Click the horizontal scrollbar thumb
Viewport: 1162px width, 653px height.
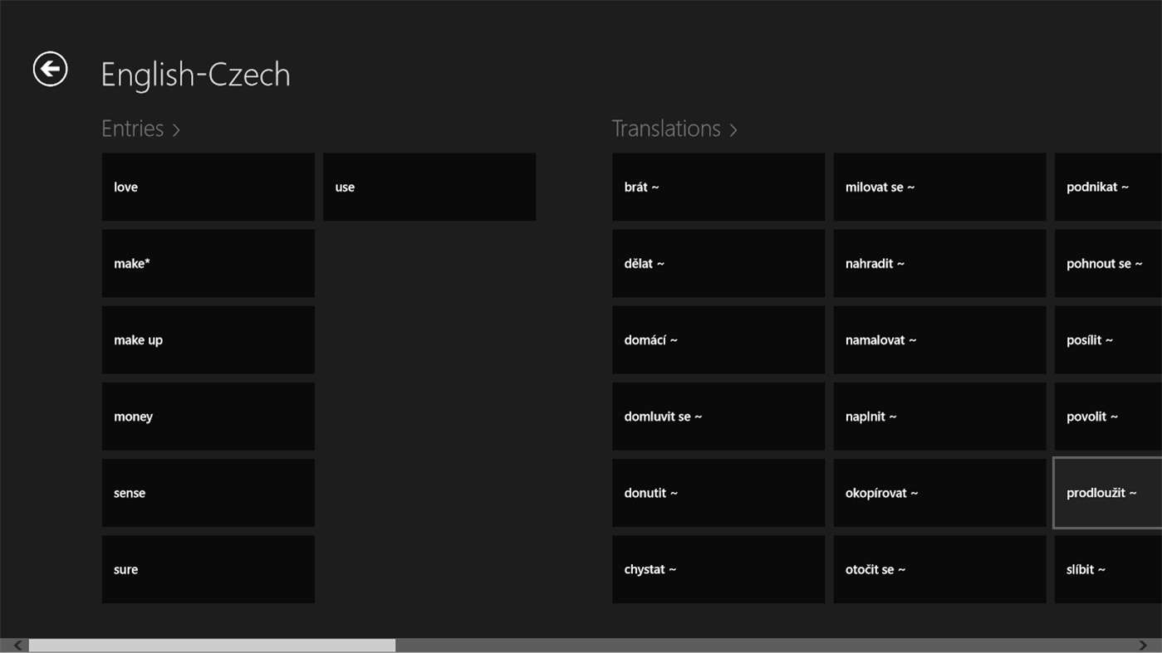click(x=210, y=643)
